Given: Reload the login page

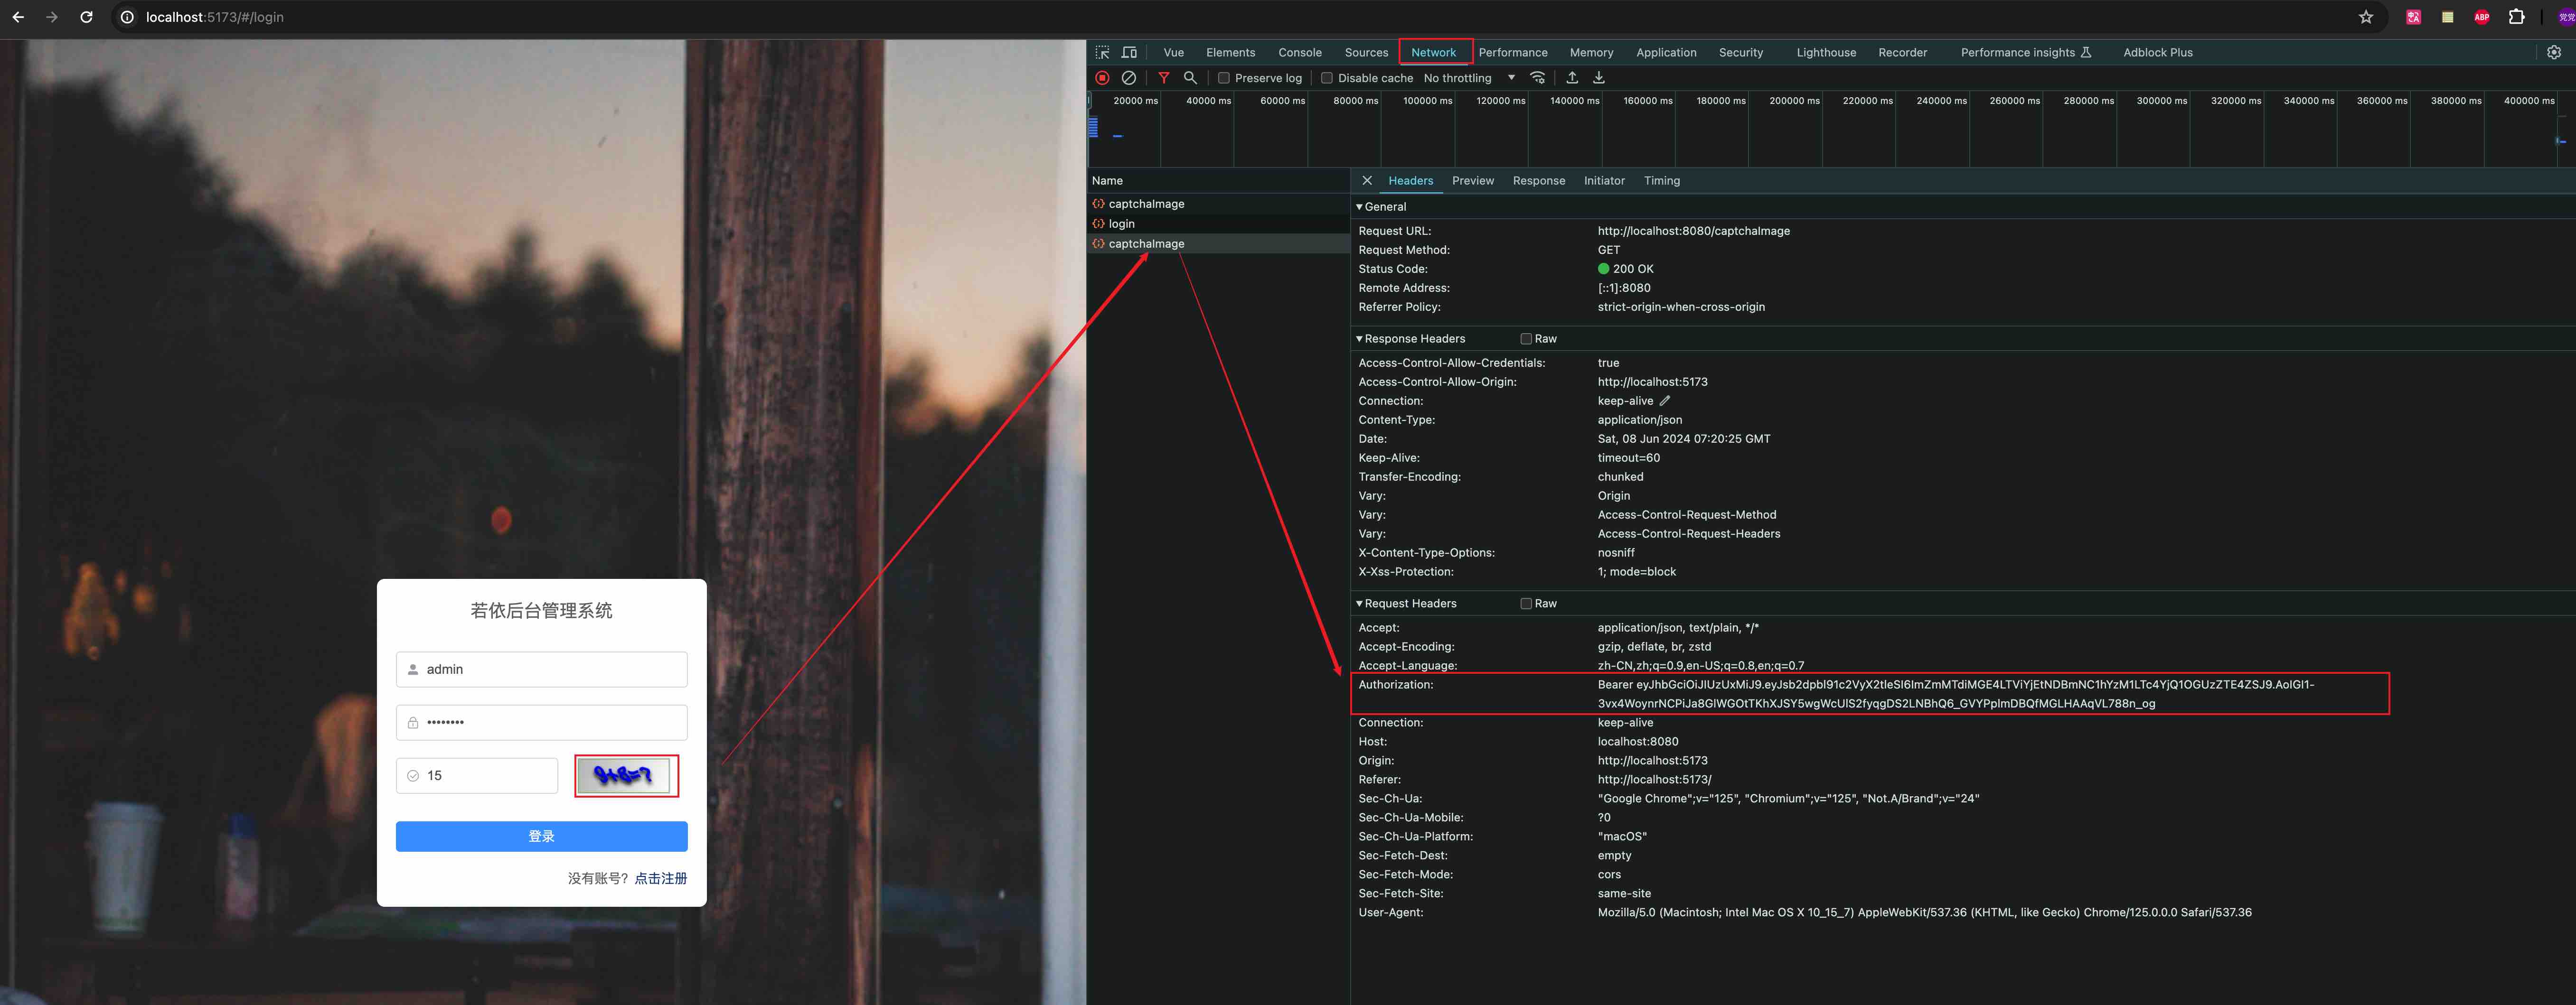Looking at the screenshot, I should pyautogui.click(x=86, y=17).
